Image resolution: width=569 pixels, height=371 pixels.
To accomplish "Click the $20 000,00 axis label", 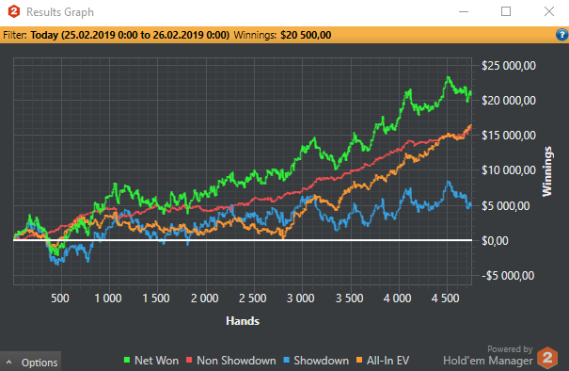I will pos(509,101).
